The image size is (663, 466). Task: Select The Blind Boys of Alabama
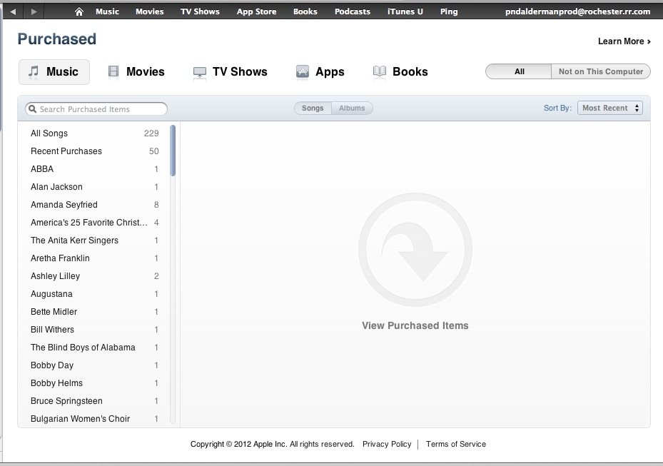tap(95, 347)
